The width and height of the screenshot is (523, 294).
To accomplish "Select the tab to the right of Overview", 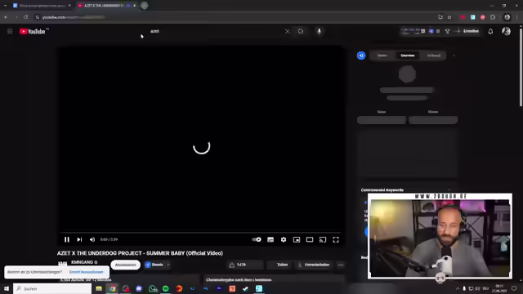I will coord(434,56).
